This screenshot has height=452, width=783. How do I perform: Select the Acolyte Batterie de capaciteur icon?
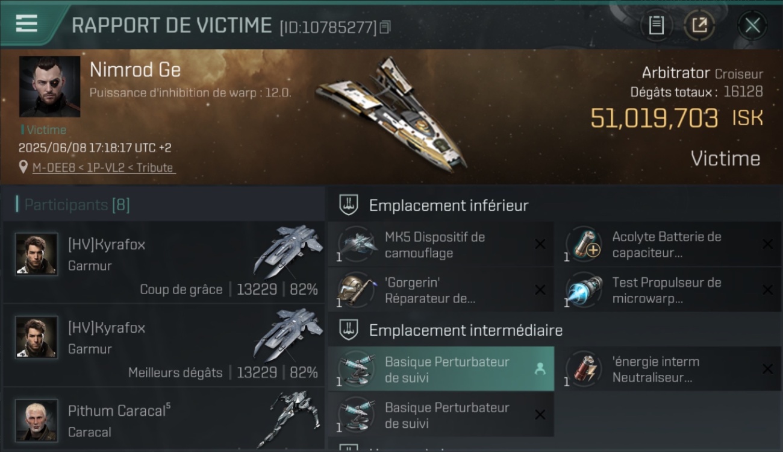pos(584,244)
